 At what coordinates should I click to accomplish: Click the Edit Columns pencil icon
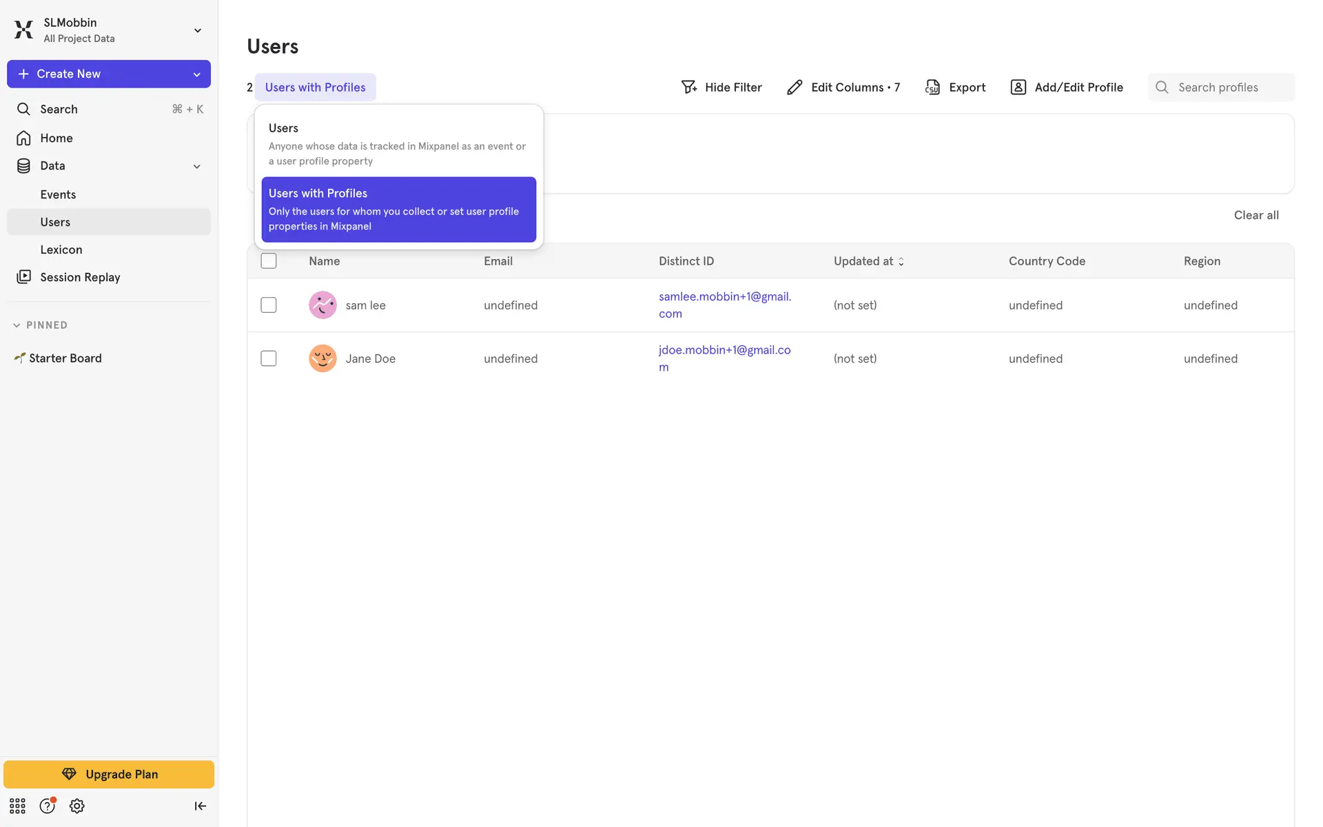[794, 87]
